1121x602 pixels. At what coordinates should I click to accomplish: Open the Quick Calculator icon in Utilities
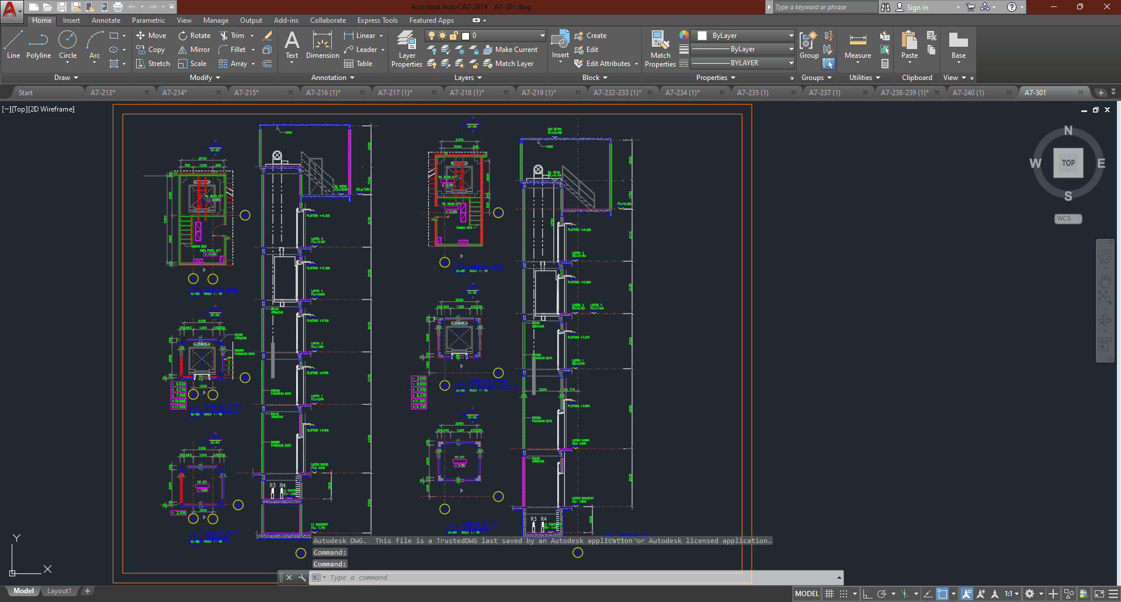point(885,64)
